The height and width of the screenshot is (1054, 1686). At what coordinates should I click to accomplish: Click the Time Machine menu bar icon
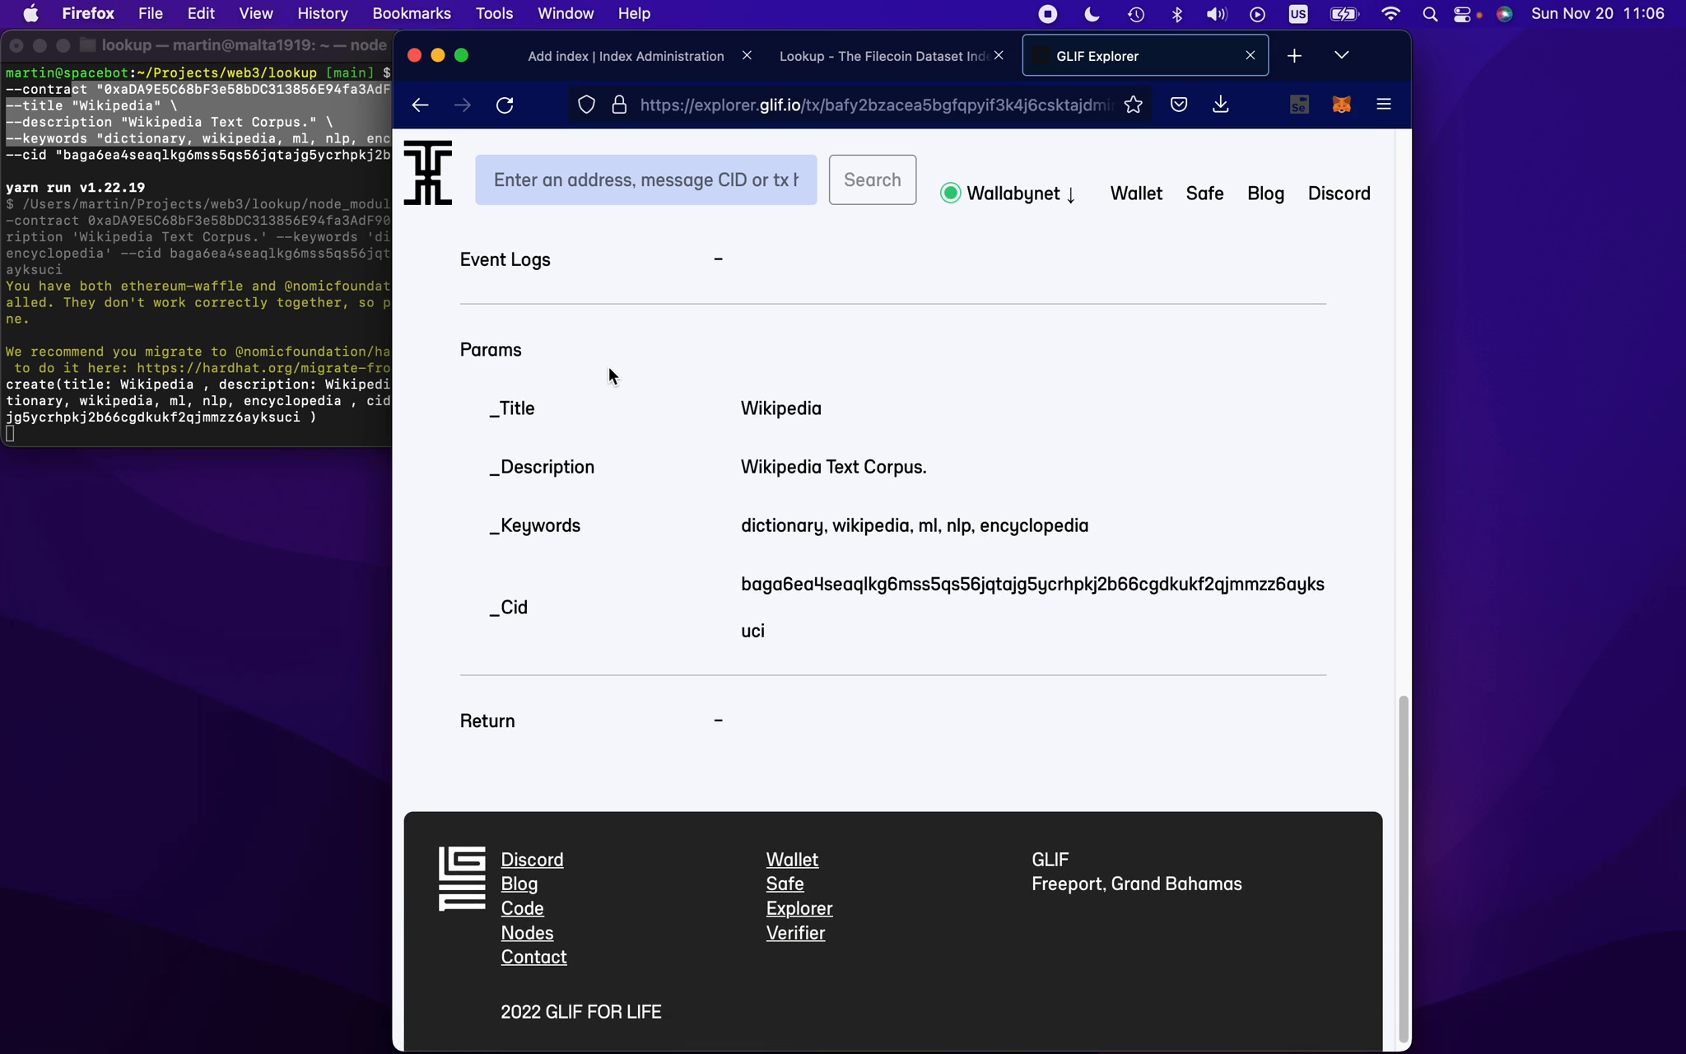click(1136, 14)
